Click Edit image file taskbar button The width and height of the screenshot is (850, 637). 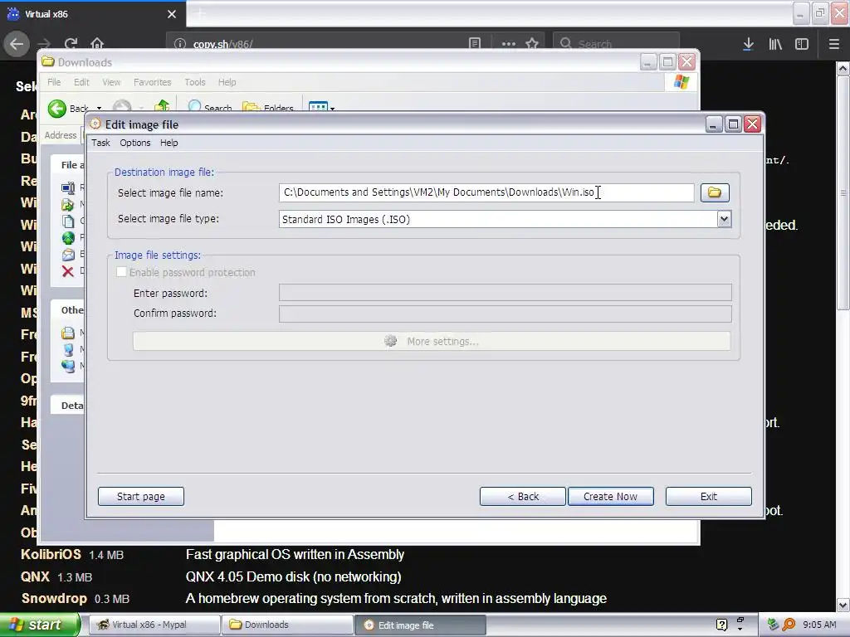[420, 625]
